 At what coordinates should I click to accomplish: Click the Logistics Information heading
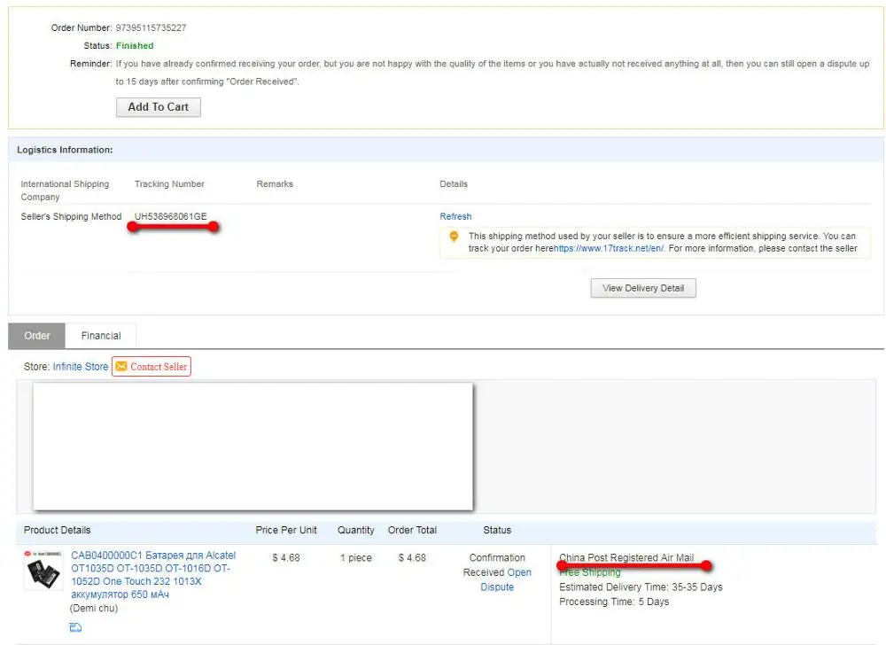coord(65,150)
